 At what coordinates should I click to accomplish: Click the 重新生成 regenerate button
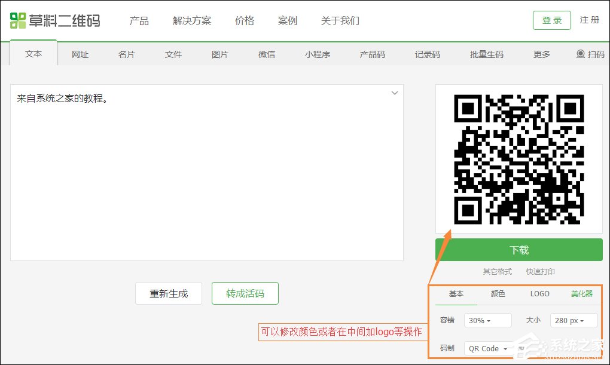click(x=169, y=293)
